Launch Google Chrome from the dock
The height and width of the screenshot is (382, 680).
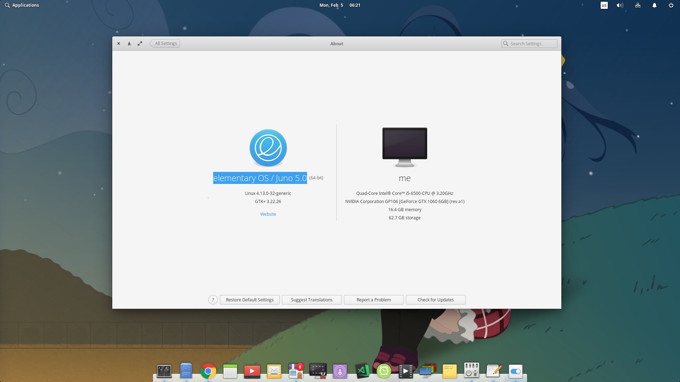(208, 371)
